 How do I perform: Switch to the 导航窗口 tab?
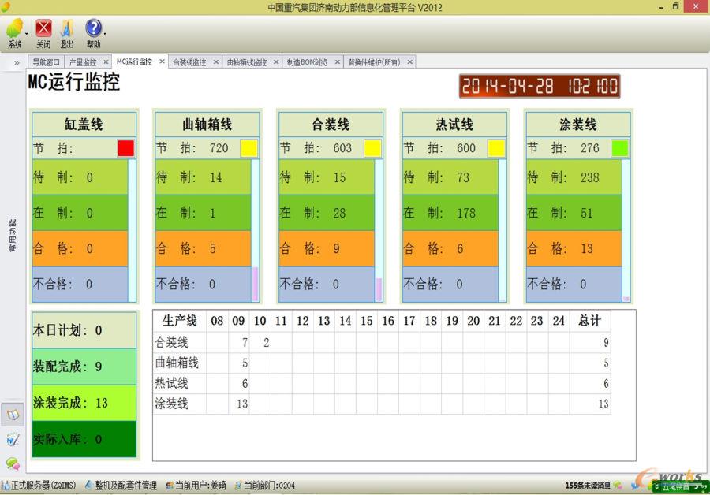pyautogui.click(x=46, y=61)
